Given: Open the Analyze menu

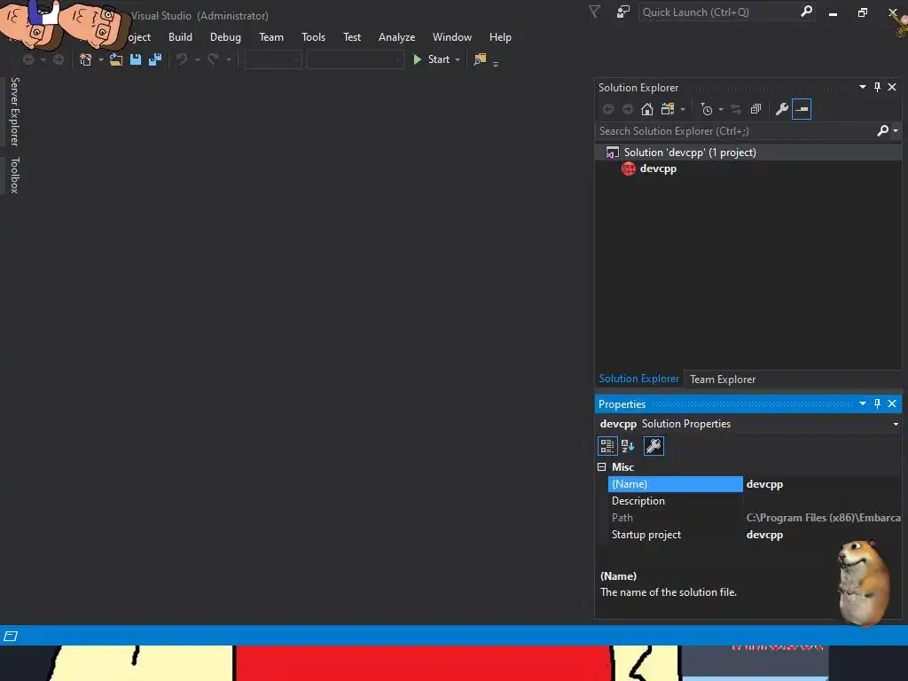Looking at the screenshot, I should (x=396, y=37).
